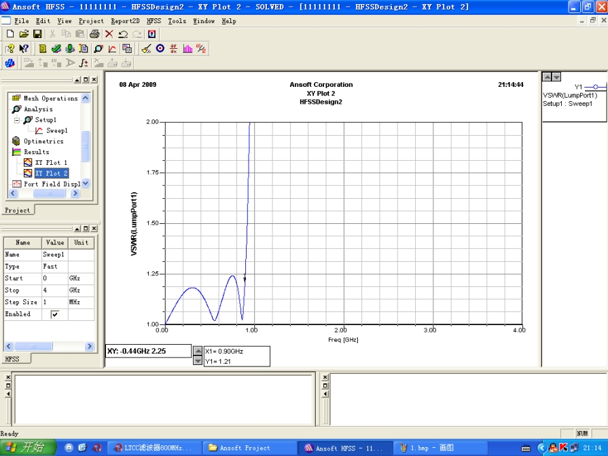
Task: Open the Help menu
Action: click(x=229, y=21)
